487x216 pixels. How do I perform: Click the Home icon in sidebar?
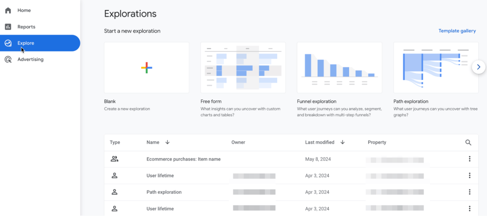[8, 10]
